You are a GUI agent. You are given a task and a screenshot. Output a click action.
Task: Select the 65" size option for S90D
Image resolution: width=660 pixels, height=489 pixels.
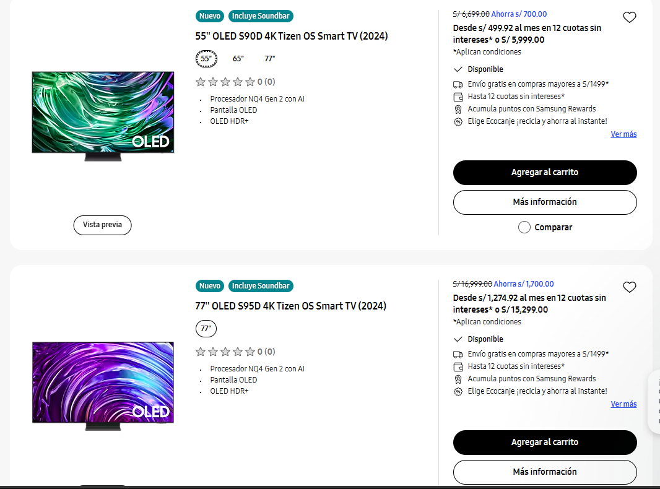(238, 59)
